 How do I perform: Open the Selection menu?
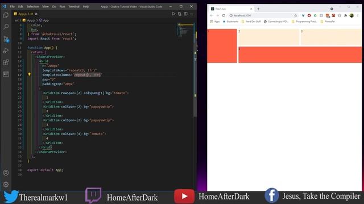[x=32, y=6]
